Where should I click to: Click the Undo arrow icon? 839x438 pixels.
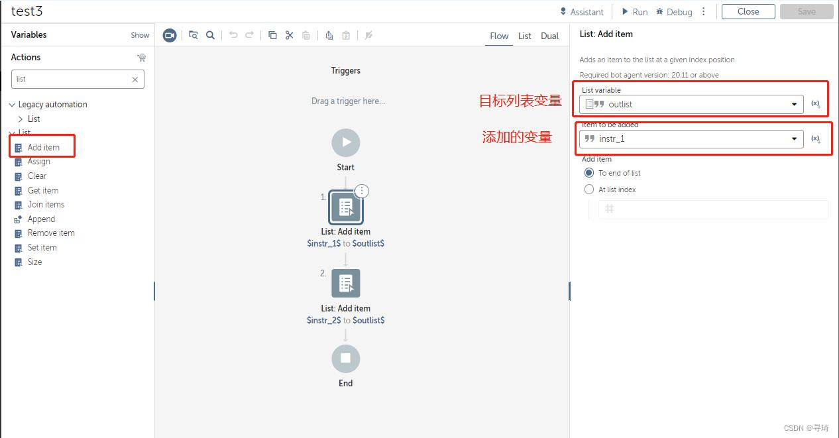tap(233, 35)
